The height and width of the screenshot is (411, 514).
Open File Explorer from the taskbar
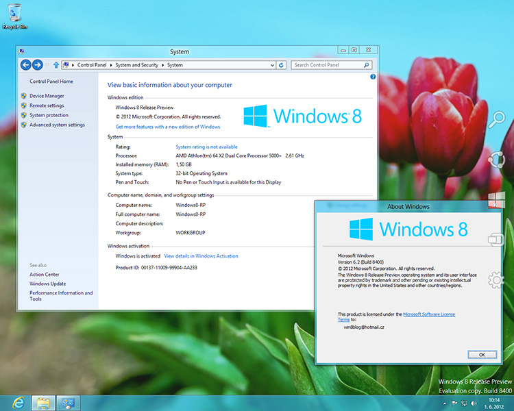[42, 403]
